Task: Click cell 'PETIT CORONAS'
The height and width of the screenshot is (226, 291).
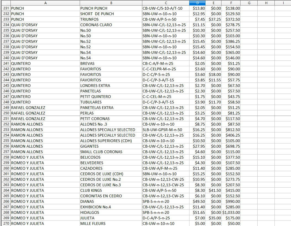Action: point(111,119)
